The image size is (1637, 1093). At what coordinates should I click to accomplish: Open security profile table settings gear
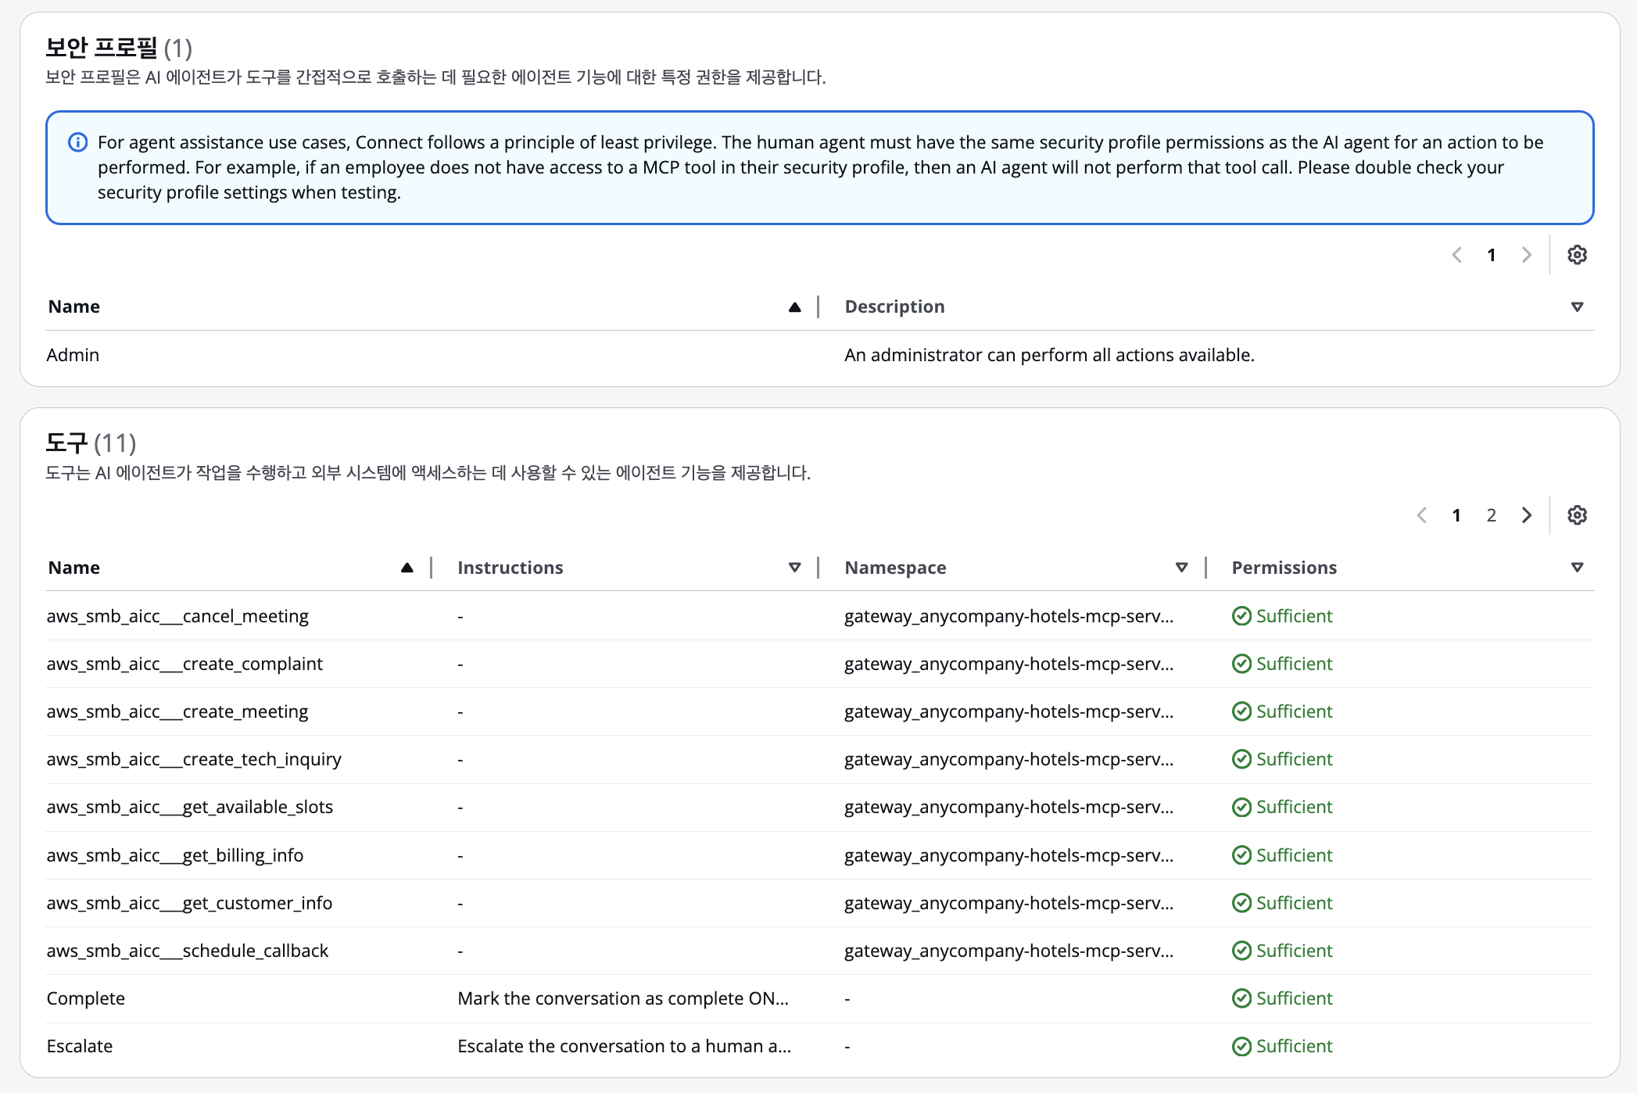point(1577,255)
